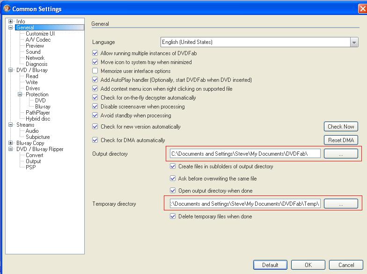The width and height of the screenshot is (367, 274).
Task: Select Sound tree item
Action: 33,51
